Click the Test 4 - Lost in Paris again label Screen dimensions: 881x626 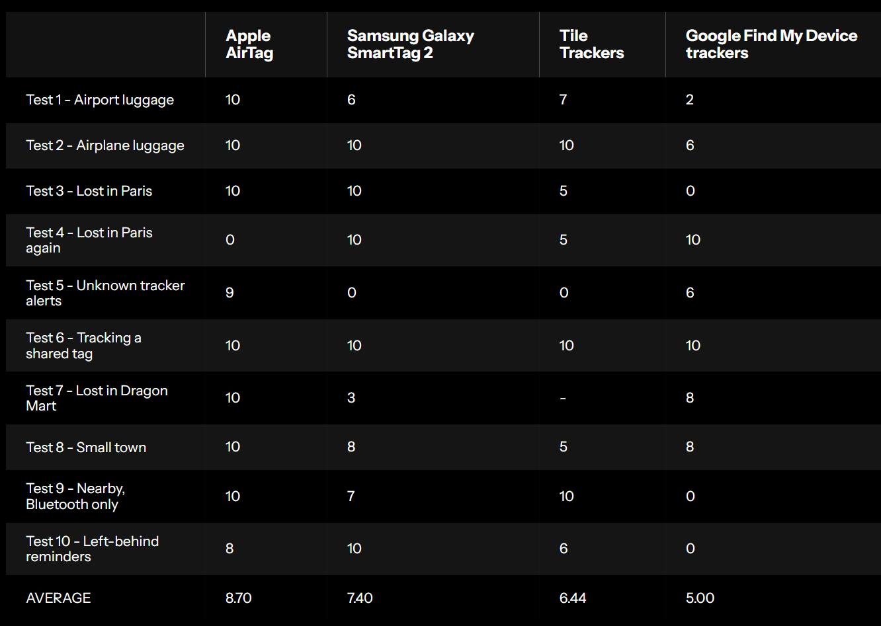click(89, 240)
